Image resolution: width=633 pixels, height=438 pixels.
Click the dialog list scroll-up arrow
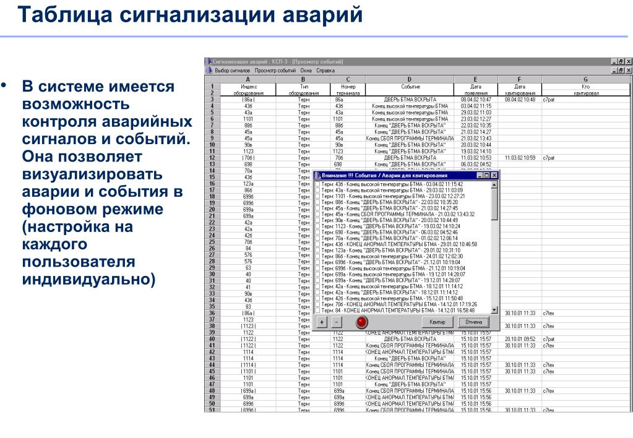coord(494,185)
